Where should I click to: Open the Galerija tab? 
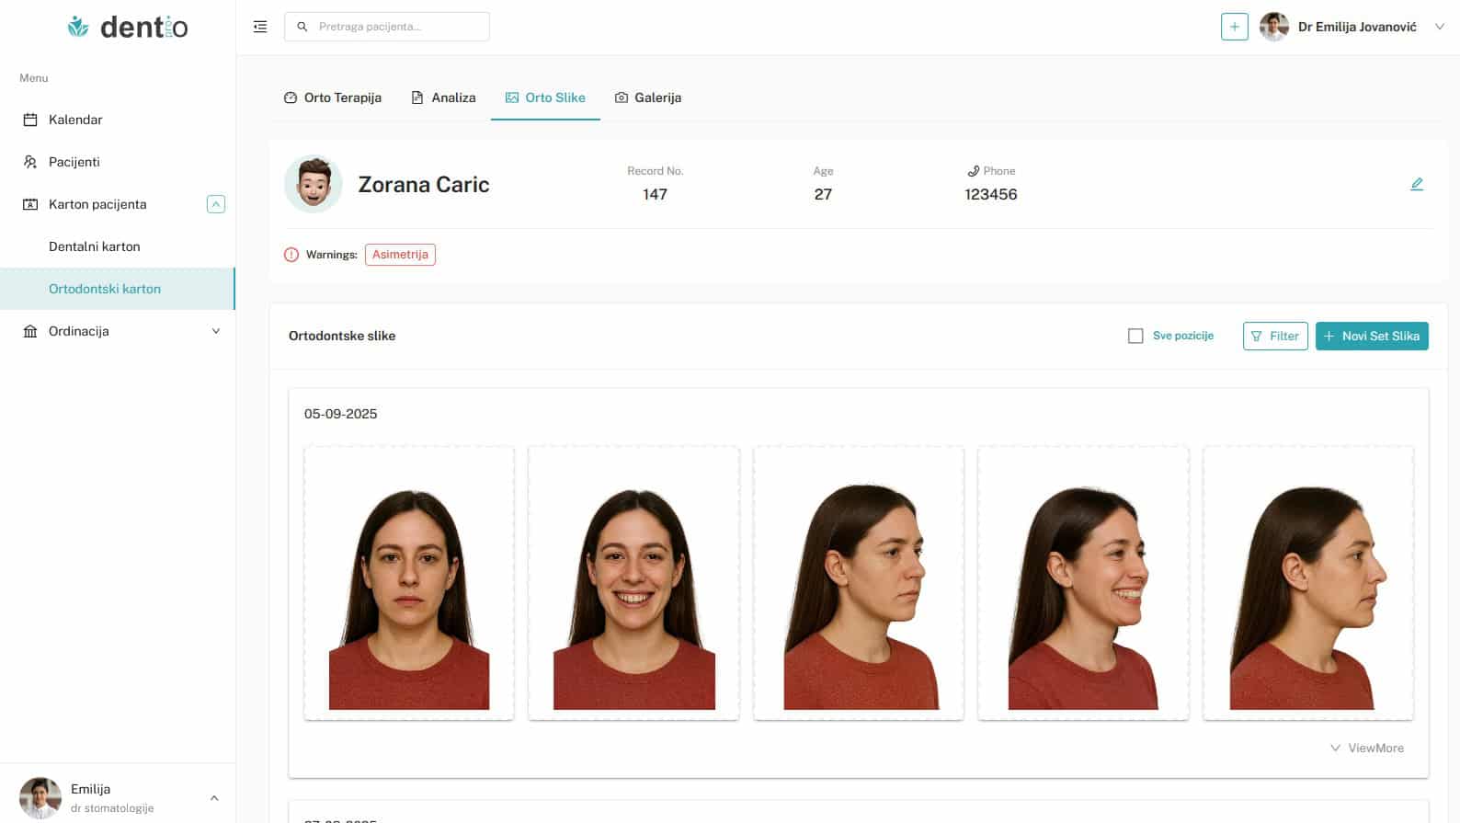click(648, 97)
